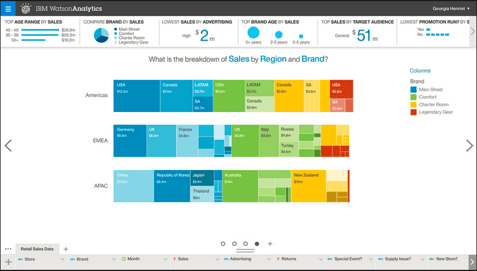Select EMEA France $4.8m tile
Viewport: 477px width, 271px height.
(187, 140)
